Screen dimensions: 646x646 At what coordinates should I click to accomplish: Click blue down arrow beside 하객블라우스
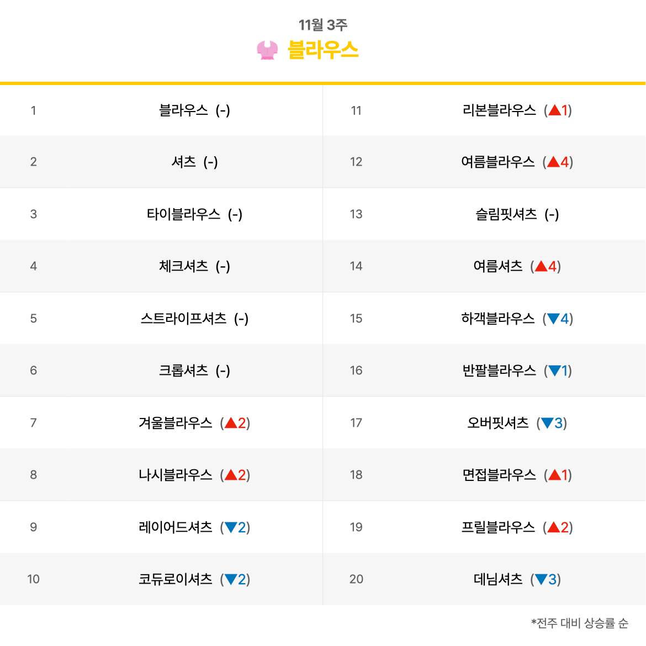pos(553,319)
